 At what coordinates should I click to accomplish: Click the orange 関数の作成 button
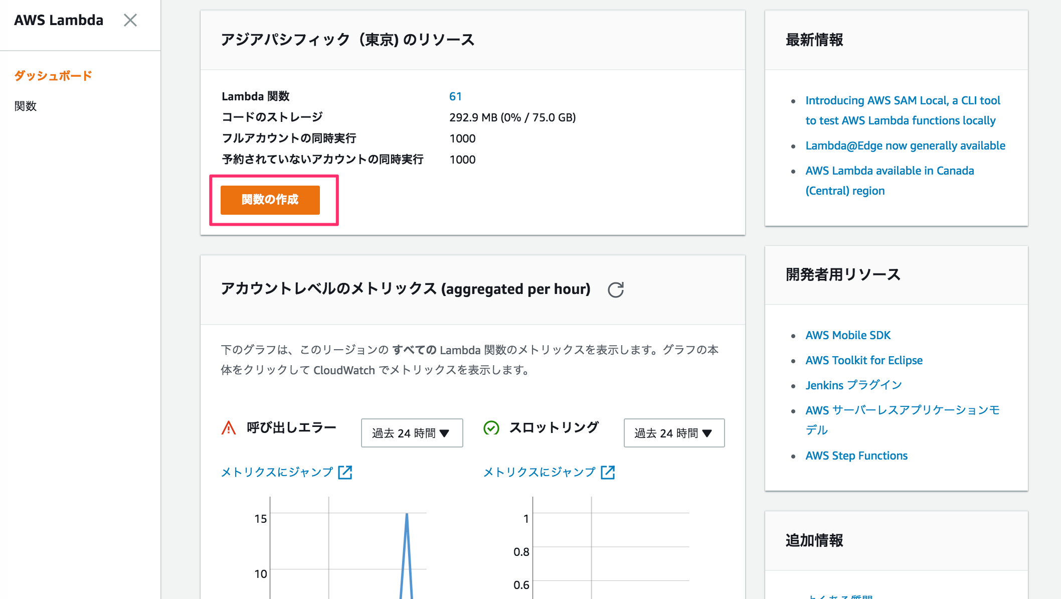pos(270,200)
